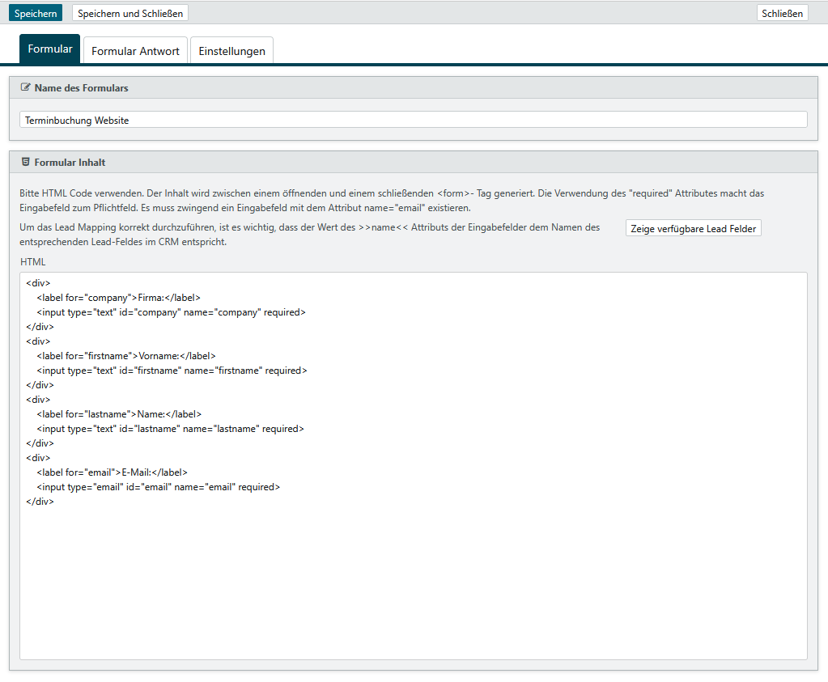This screenshot has width=828, height=682.
Task: Place cursor on the firstname input code line
Action: (172, 371)
